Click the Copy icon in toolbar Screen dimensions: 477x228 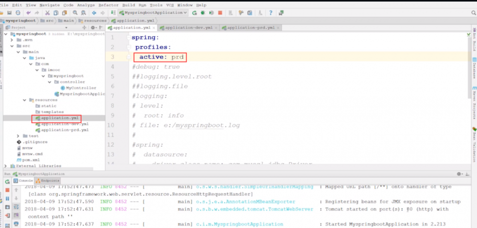pyautogui.click(x=56, y=13)
